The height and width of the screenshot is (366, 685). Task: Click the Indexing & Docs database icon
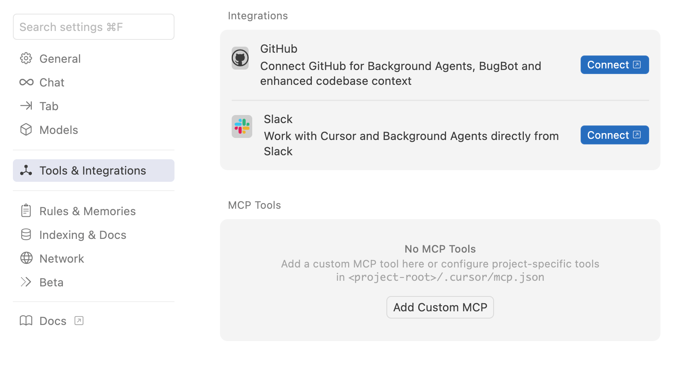click(26, 234)
